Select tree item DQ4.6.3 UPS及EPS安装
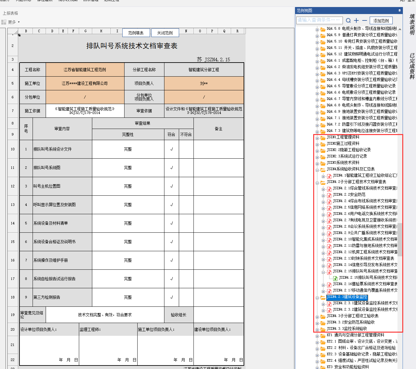This screenshot has width=416, height=369. [362, 73]
